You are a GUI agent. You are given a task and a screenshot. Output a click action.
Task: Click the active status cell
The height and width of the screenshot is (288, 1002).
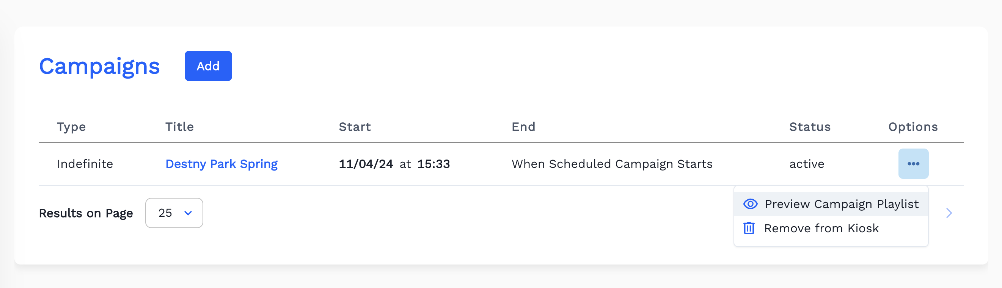pyautogui.click(x=806, y=164)
